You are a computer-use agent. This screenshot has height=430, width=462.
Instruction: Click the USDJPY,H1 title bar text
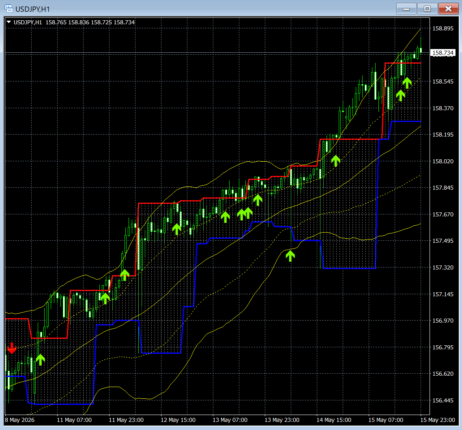[32, 9]
